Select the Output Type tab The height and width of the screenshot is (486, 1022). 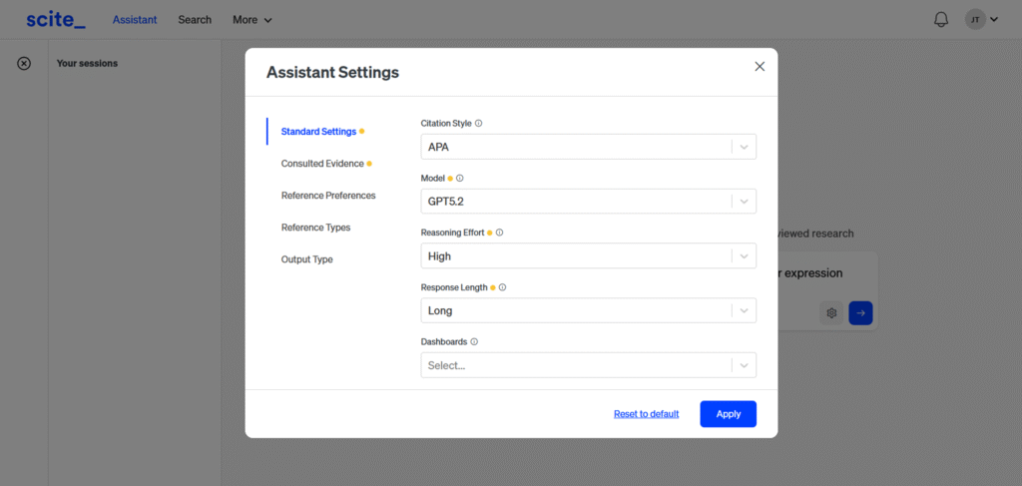pos(307,259)
